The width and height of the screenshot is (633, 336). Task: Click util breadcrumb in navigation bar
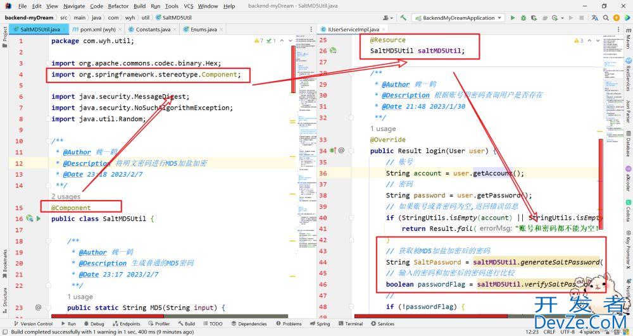[146, 18]
